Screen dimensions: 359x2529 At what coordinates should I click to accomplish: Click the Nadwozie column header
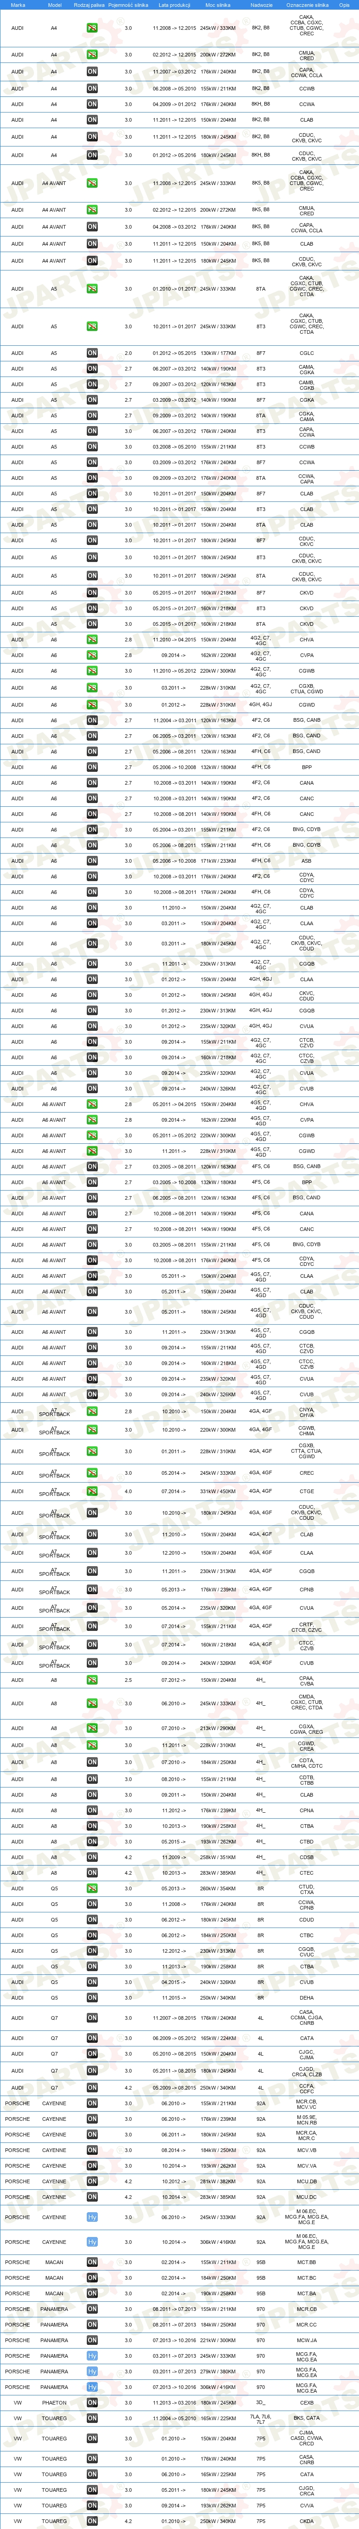click(x=261, y=5)
